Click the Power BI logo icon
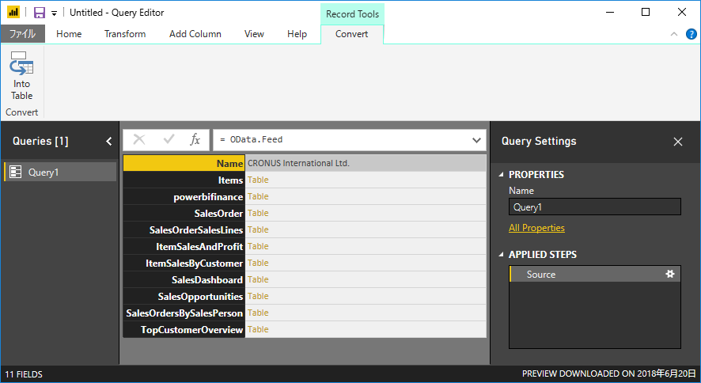 click(13, 13)
